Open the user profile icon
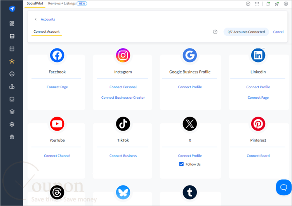 pos(286,4)
